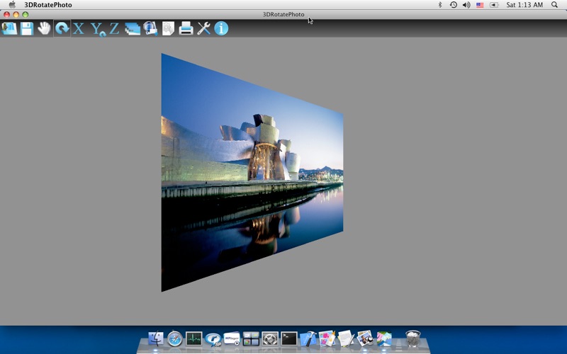
Task: Rotate around the Y axis
Action: (97, 29)
